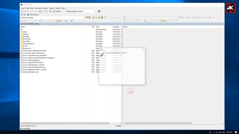Open the Local menu
239x134 pixels.
click(23, 8)
